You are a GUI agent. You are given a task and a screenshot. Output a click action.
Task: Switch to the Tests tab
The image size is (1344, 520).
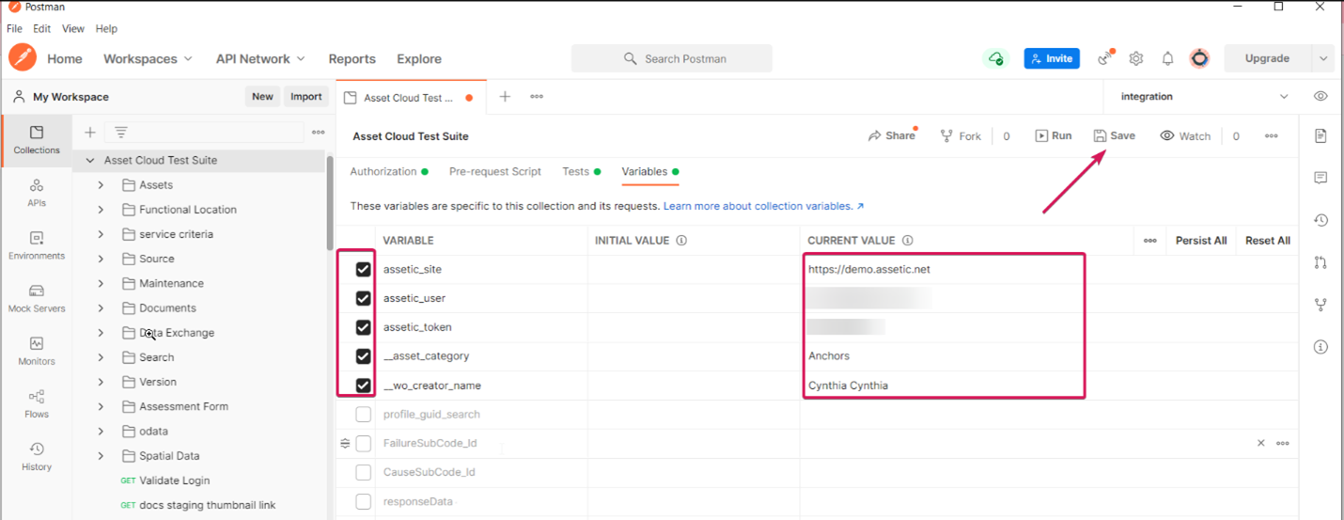[581, 172]
